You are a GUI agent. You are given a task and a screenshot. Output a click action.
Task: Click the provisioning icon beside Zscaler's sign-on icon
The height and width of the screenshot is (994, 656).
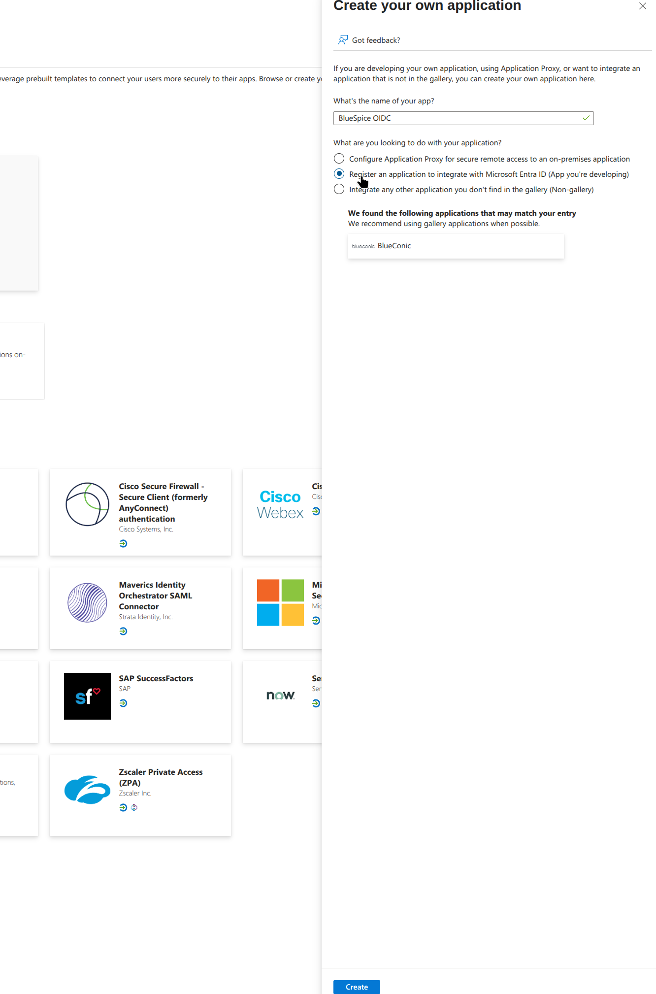[x=134, y=807]
